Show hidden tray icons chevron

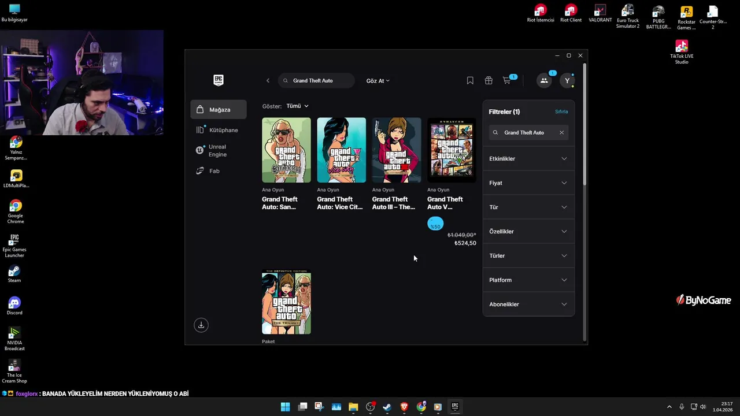coord(669,407)
